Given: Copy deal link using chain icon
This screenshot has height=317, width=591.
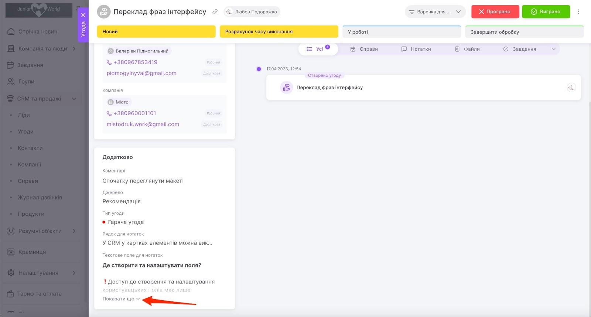Looking at the screenshot, I should tap(215, 12).
